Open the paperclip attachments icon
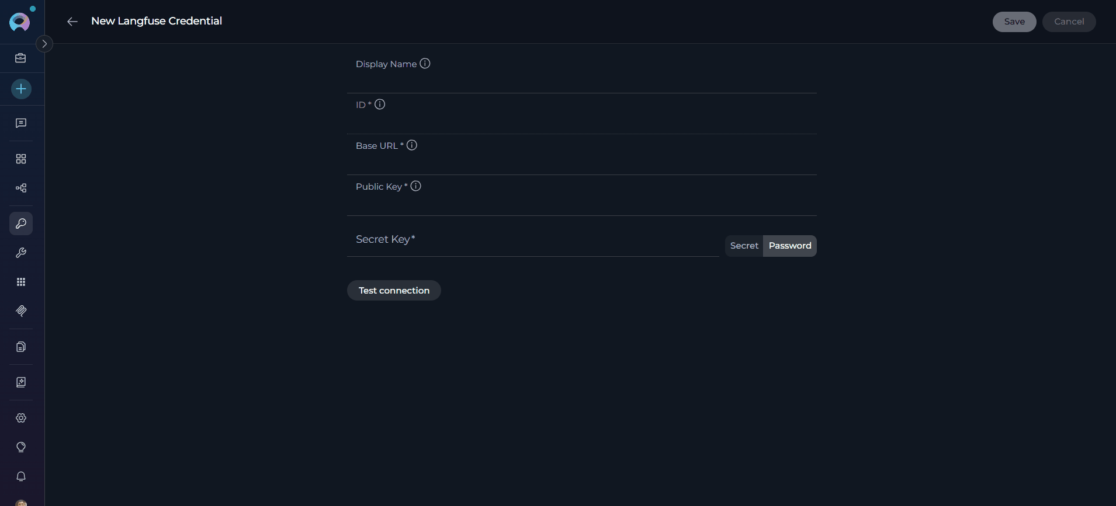 pos(21,311)
